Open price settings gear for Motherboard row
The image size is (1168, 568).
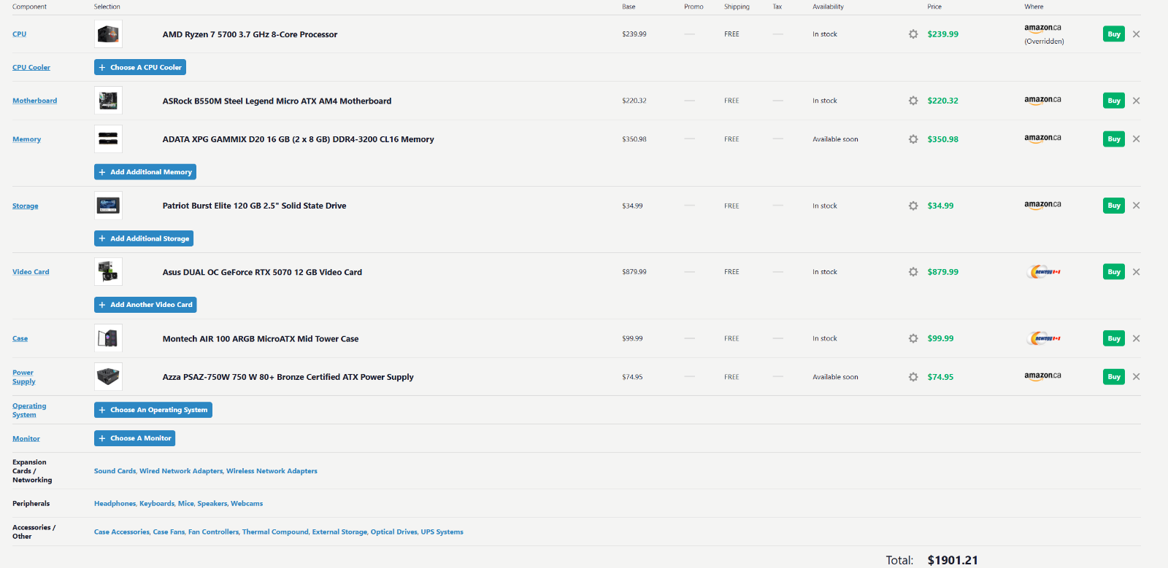913,101
